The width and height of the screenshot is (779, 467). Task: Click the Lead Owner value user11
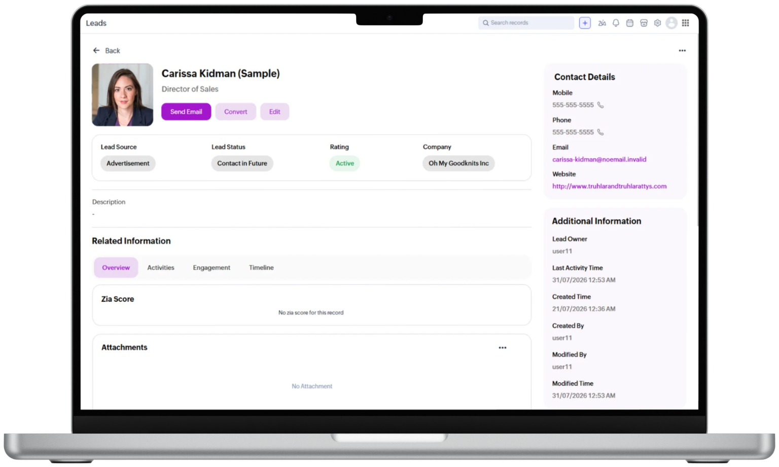[x=562, y=251]
